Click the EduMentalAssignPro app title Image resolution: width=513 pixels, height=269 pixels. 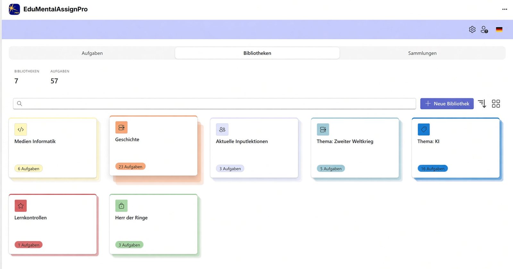coord(55,9)
